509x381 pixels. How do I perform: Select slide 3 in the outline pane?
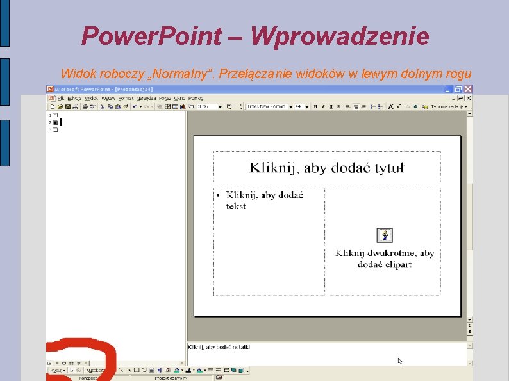click(55, 130)
